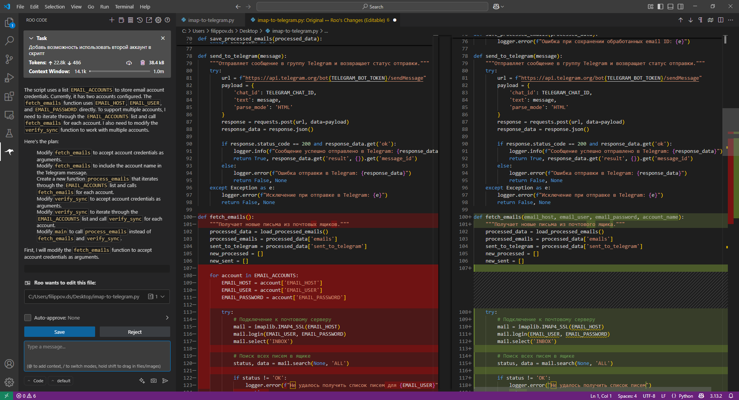739x400 pixels.
Task: Go to previous diff change arrow
Action: pos(680,20)
